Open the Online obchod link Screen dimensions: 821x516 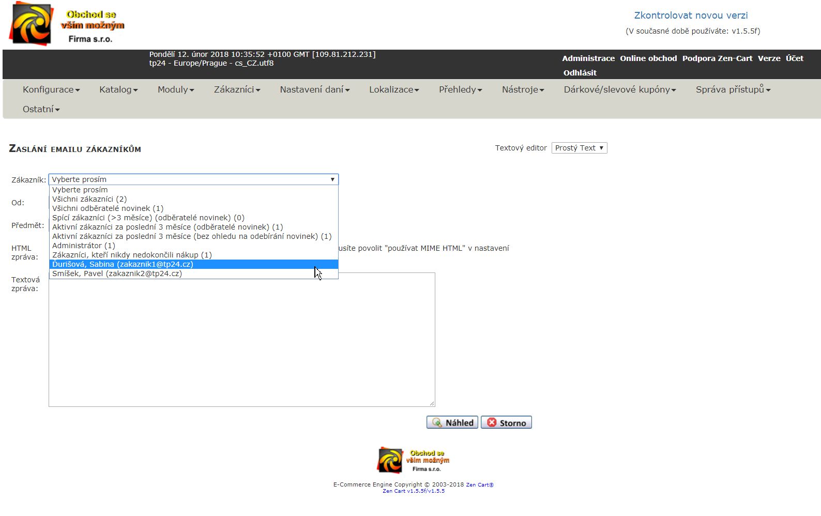coord(648,58)
